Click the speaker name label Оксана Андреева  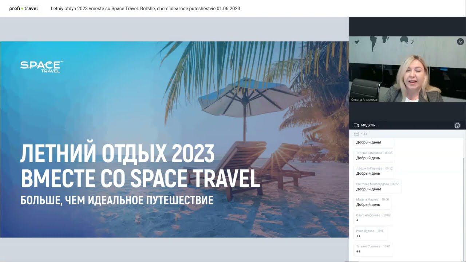pos(364,99)
